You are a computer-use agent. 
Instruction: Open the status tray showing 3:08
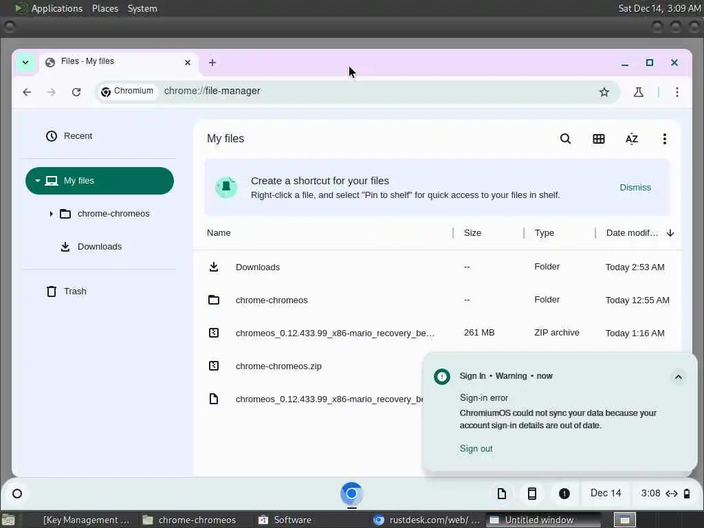665,494
